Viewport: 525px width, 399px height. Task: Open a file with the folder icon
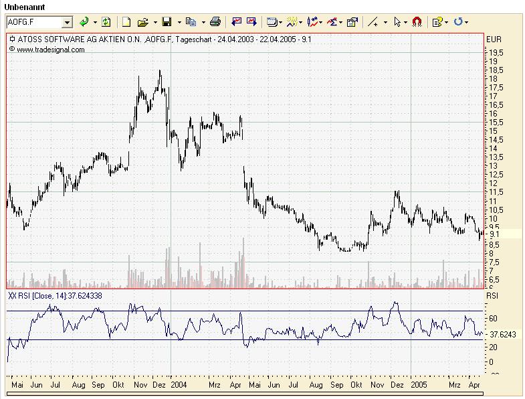143,23
